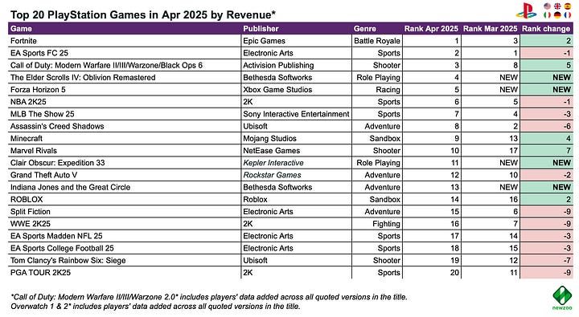Click the Newzoo logo
The image size is (579, 317).
coord(562,298)
